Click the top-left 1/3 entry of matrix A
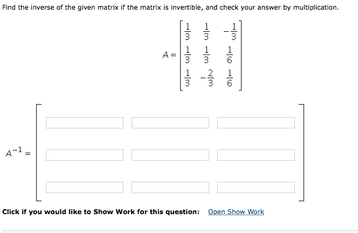Screen dimensions: 358x233 point(188,32)
